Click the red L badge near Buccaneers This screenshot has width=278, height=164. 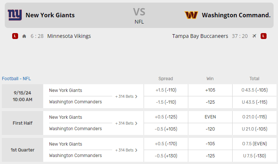point(263,36)
